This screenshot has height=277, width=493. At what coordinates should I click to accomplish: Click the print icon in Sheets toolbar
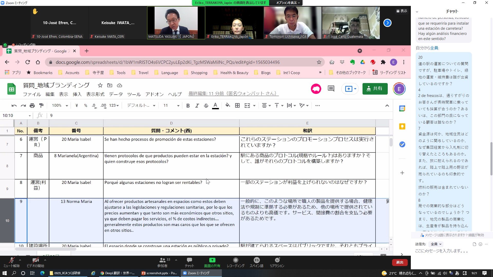pos(32,105)
